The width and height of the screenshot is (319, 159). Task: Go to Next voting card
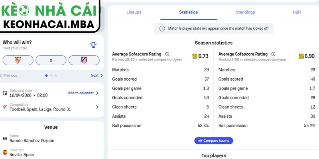click(x=96, y=76)
